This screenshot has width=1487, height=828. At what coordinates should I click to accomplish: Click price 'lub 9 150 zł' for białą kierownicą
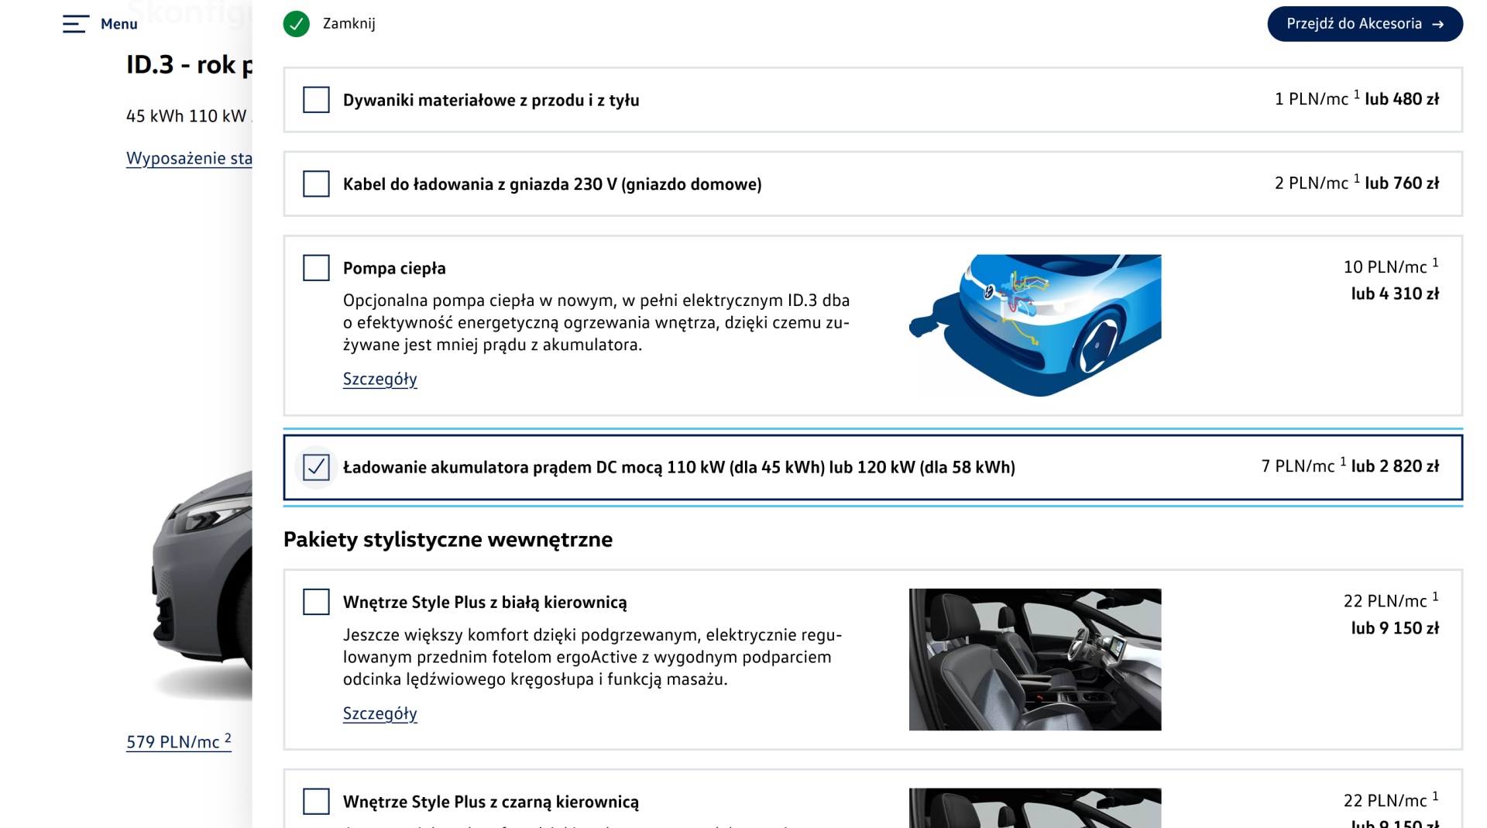tap(1395, 628)
